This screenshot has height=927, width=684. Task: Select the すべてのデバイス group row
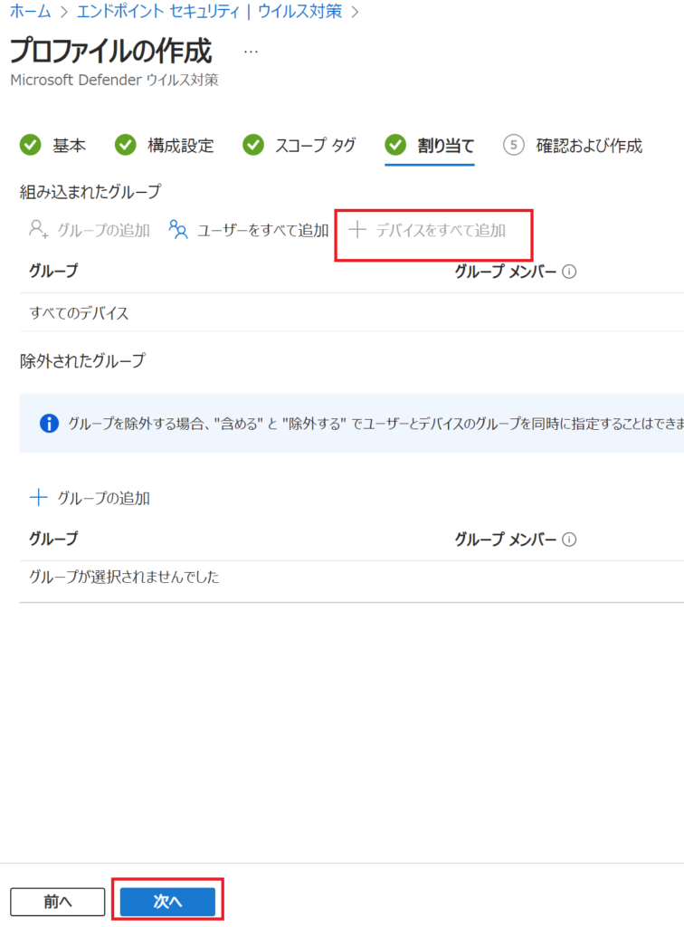tap(79, 314)
